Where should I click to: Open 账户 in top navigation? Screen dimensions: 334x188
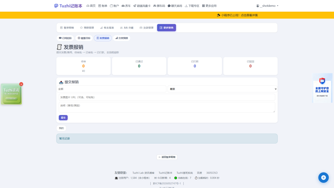(114, 6)
